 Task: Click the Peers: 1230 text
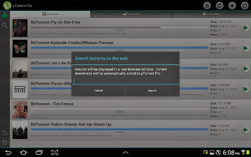coord(218,116)
